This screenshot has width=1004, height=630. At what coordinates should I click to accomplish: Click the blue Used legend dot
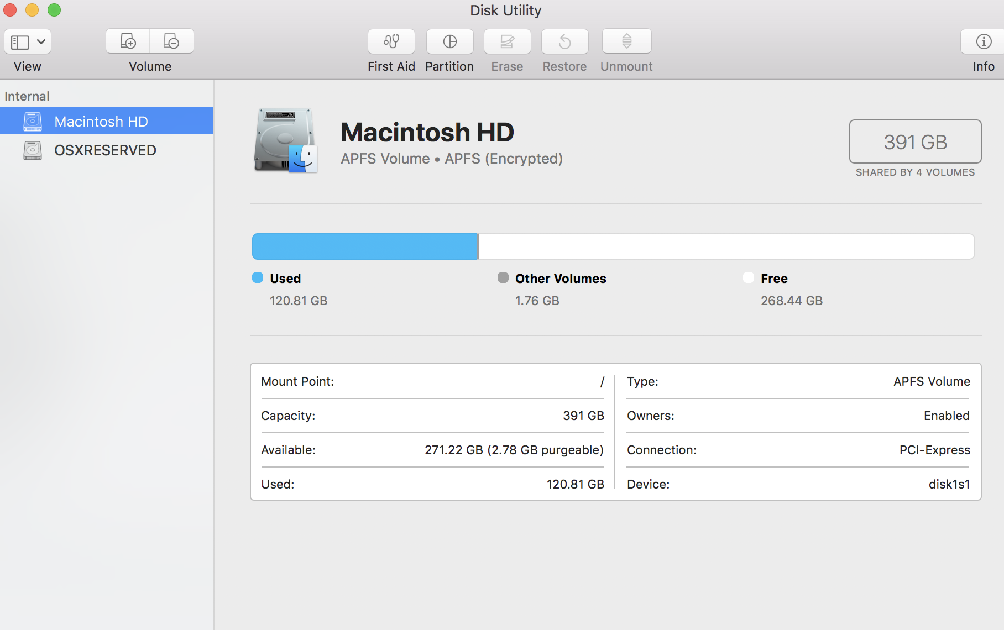click(258, 277)
